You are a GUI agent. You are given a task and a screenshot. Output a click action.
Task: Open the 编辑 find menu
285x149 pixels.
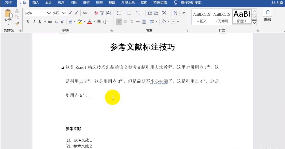pos(267,17)
